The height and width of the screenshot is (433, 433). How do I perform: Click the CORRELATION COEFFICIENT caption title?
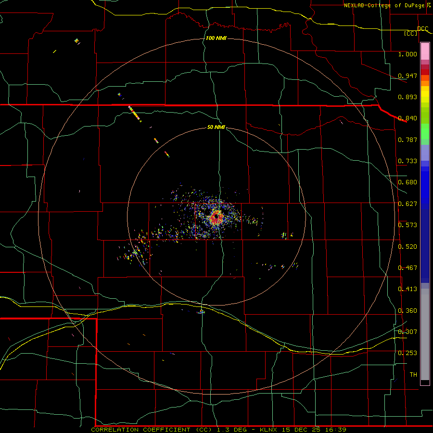click(x=140, y=430)
